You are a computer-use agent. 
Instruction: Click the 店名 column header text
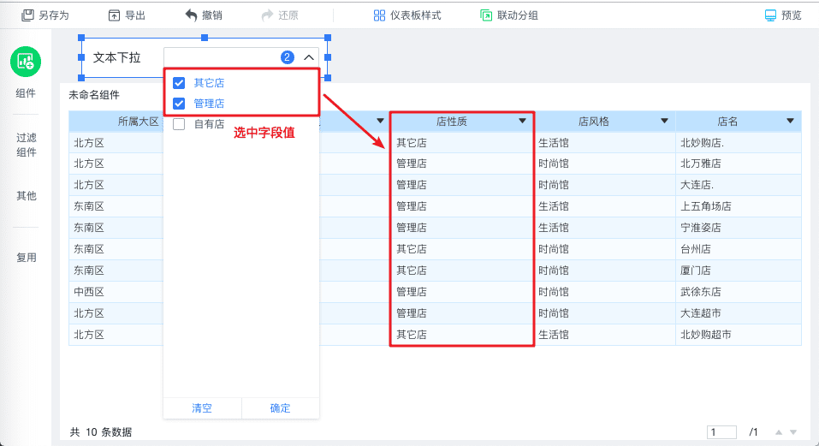(727, 122)
